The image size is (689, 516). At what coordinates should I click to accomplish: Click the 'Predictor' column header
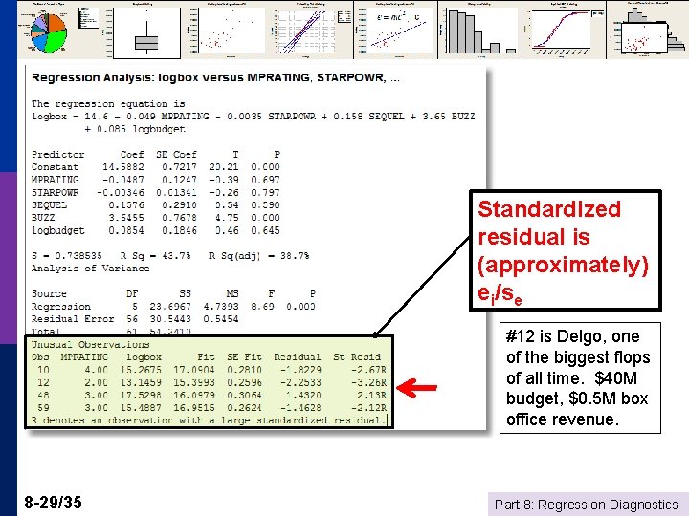point(57,155)
